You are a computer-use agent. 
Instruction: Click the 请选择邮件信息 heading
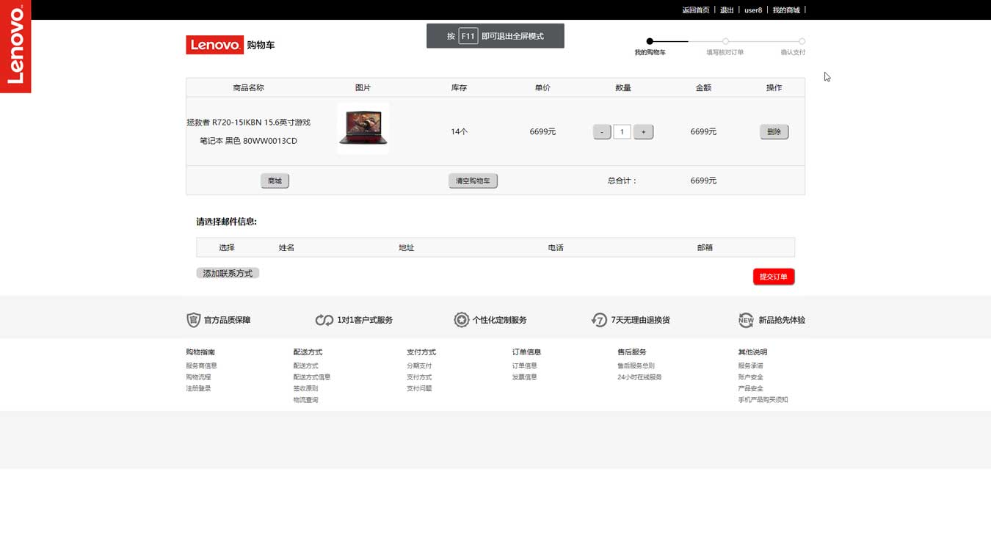click(226, 222)
